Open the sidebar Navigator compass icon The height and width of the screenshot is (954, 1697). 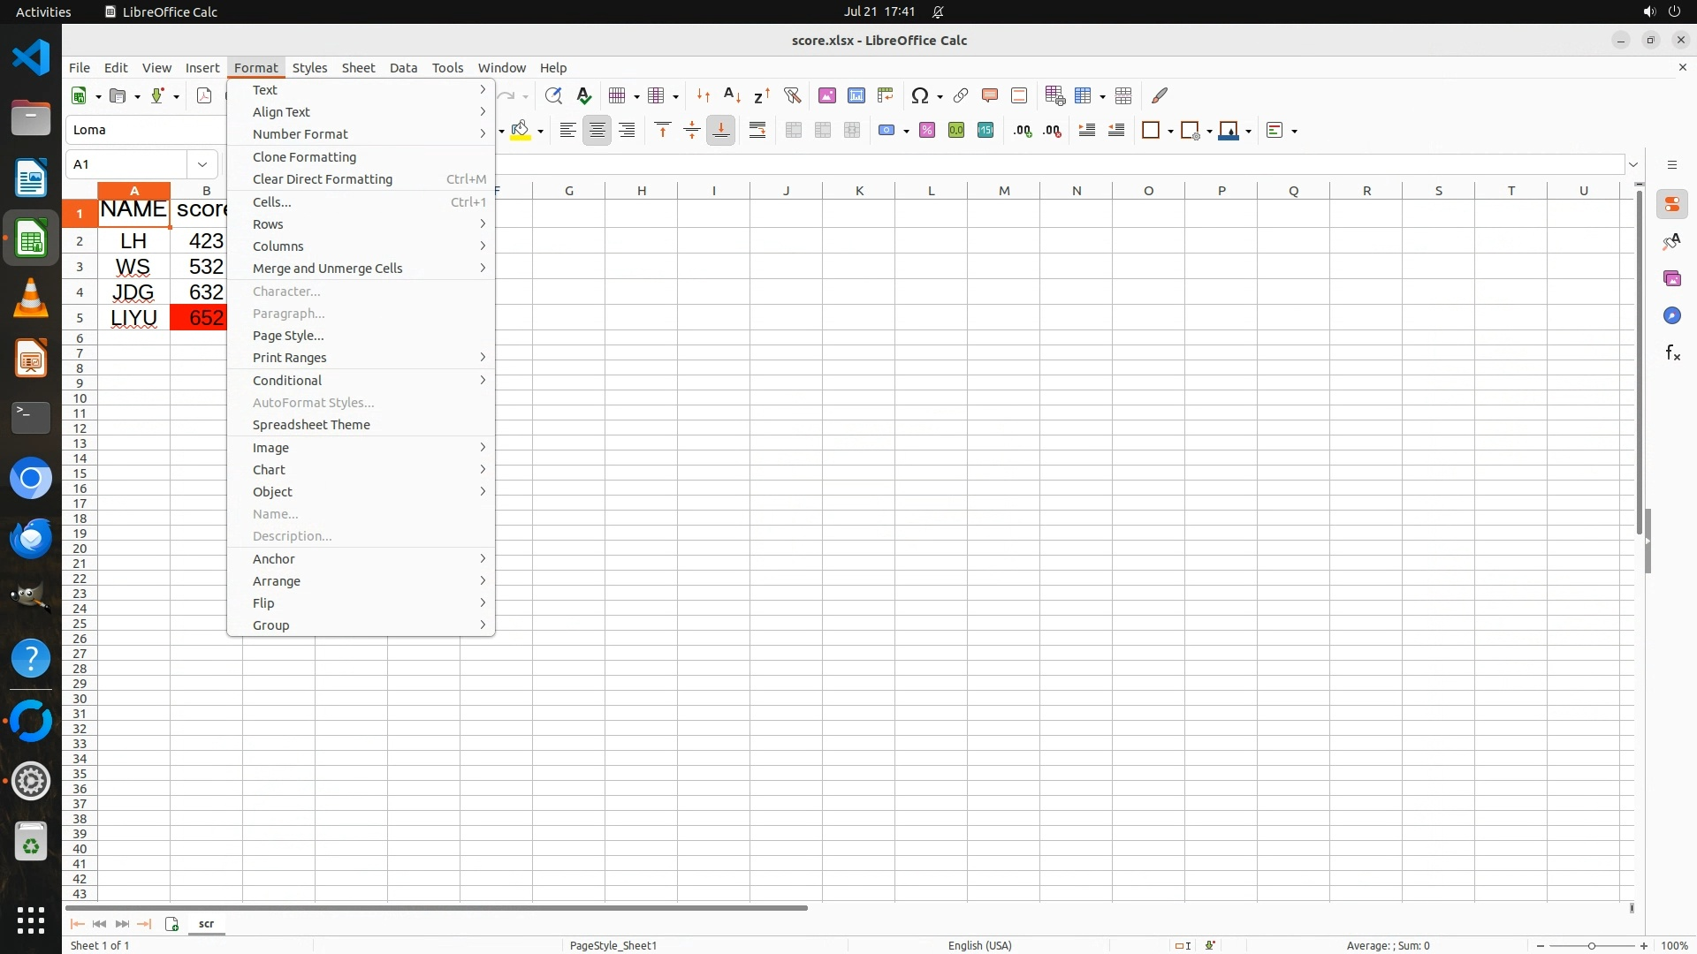click(1672, 316)
